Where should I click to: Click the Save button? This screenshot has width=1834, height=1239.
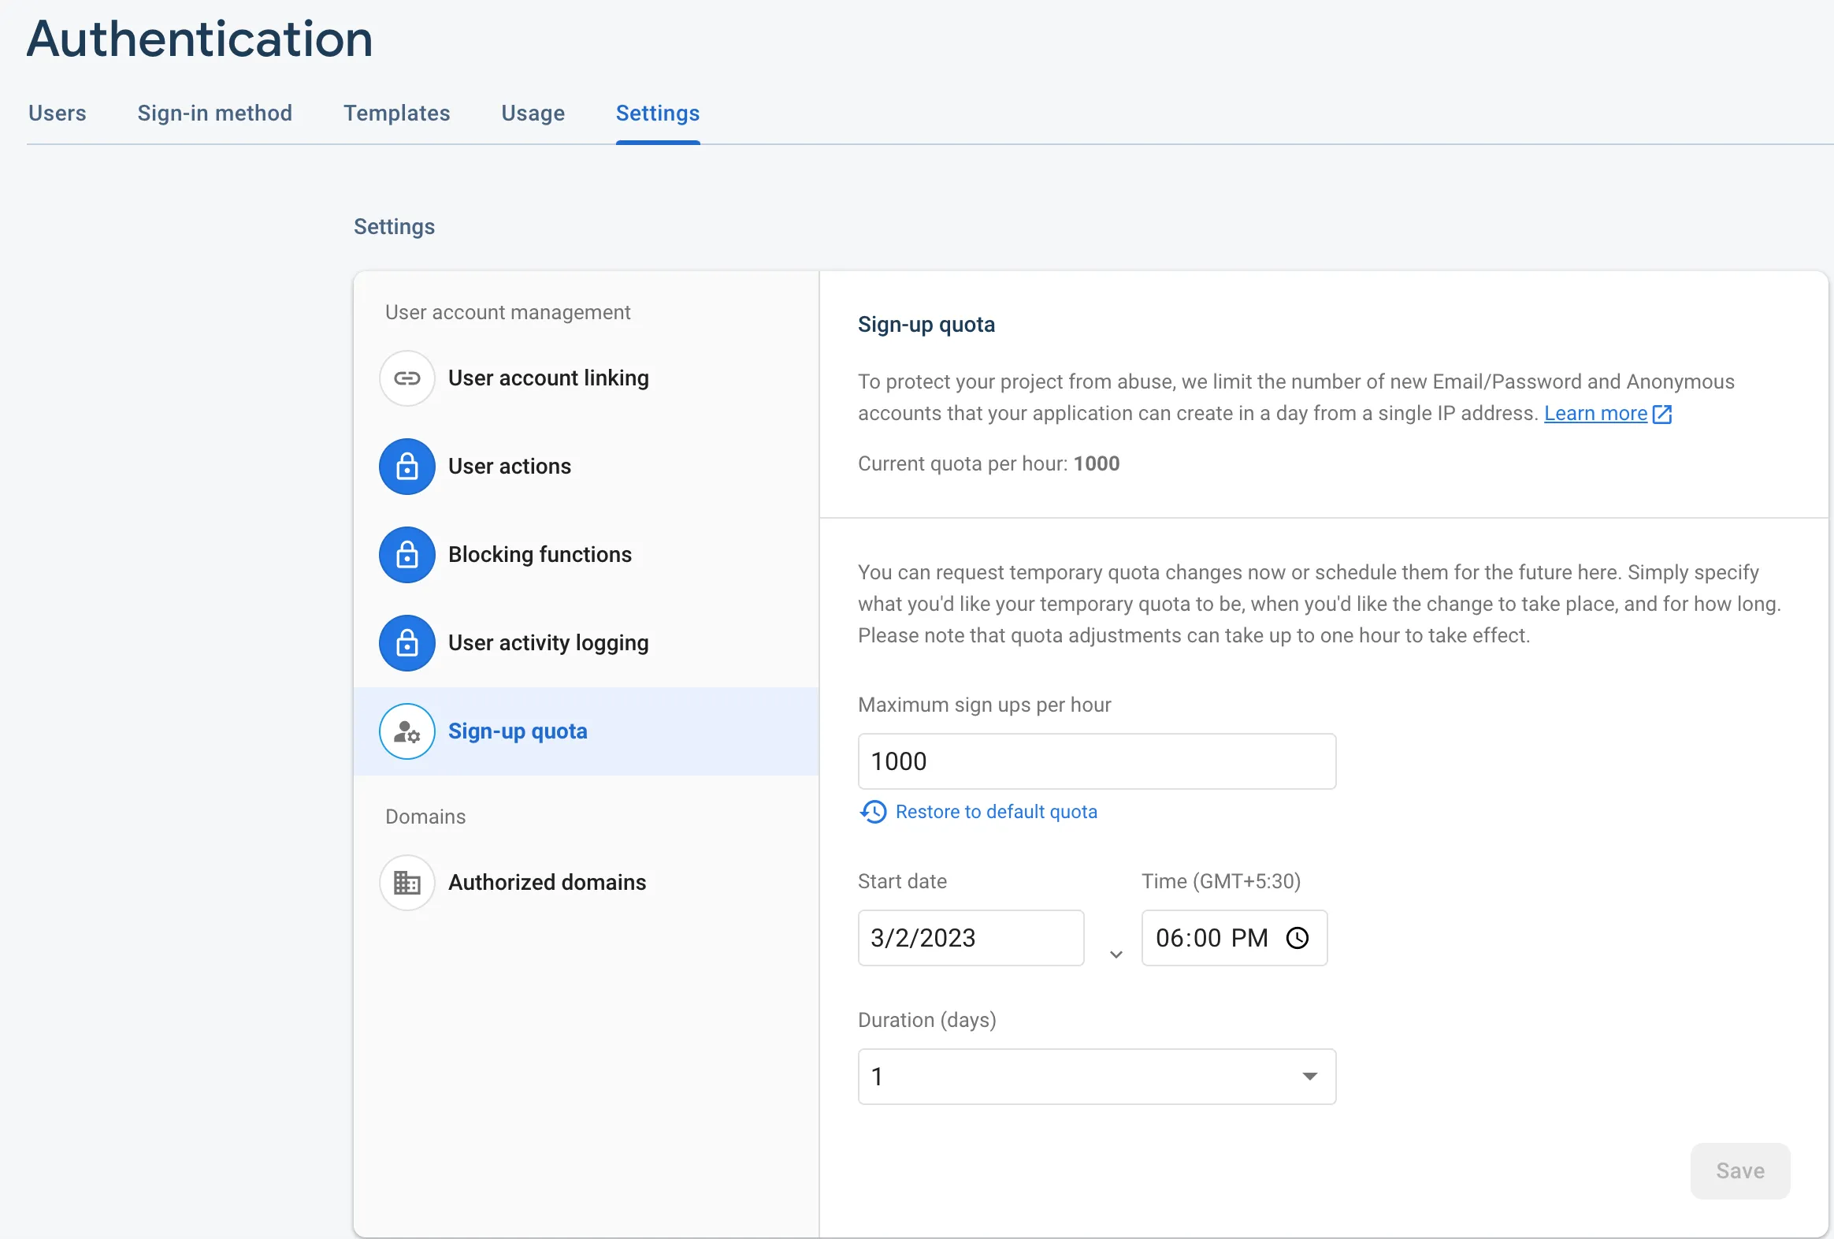(x=1739, y=1171)
